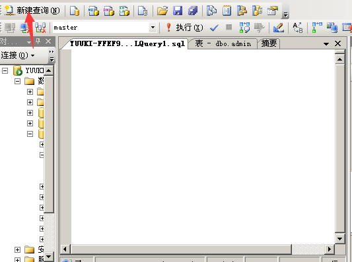The image size is (352, 262).
Task: Open the Properties window toolbar icon
Action: tap(273, 11)
